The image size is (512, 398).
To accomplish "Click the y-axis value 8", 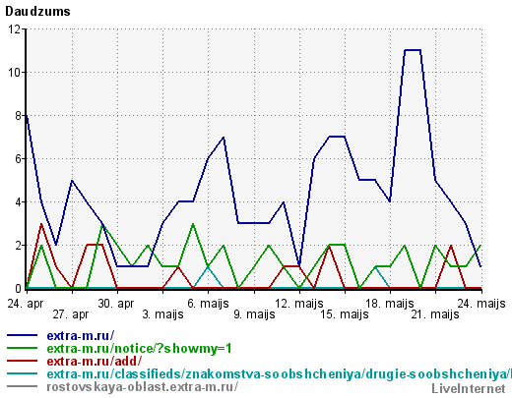I will (18, 116).
